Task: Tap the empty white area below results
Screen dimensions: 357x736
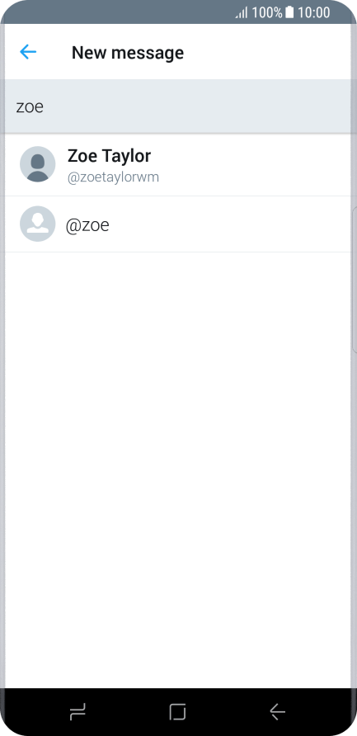Action: pyautogui.click(x=178, y=469)
